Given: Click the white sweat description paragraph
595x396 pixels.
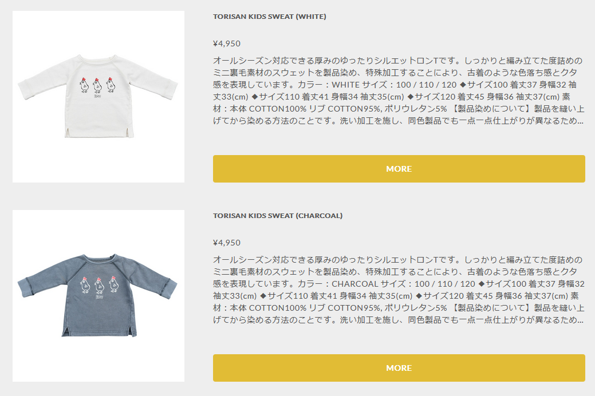Looking at the screenshot, I should [x=399, y=90].
